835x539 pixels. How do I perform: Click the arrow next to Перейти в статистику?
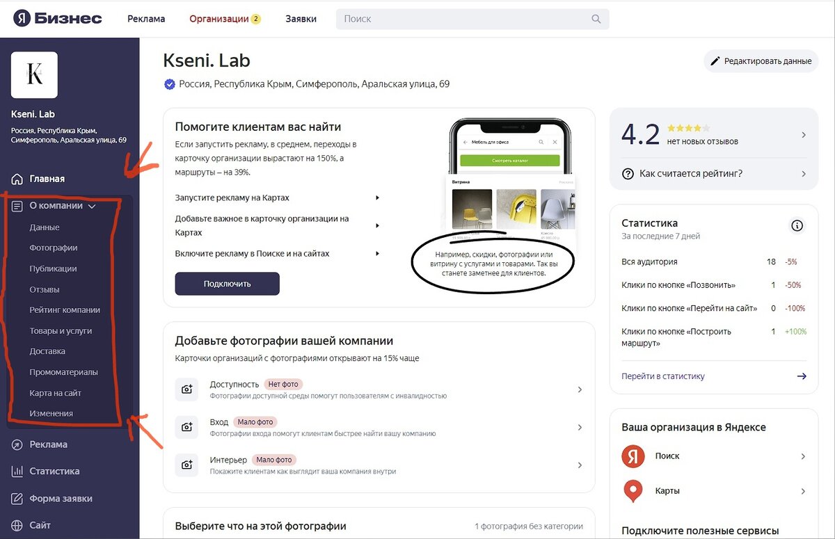tap(802, 376)
